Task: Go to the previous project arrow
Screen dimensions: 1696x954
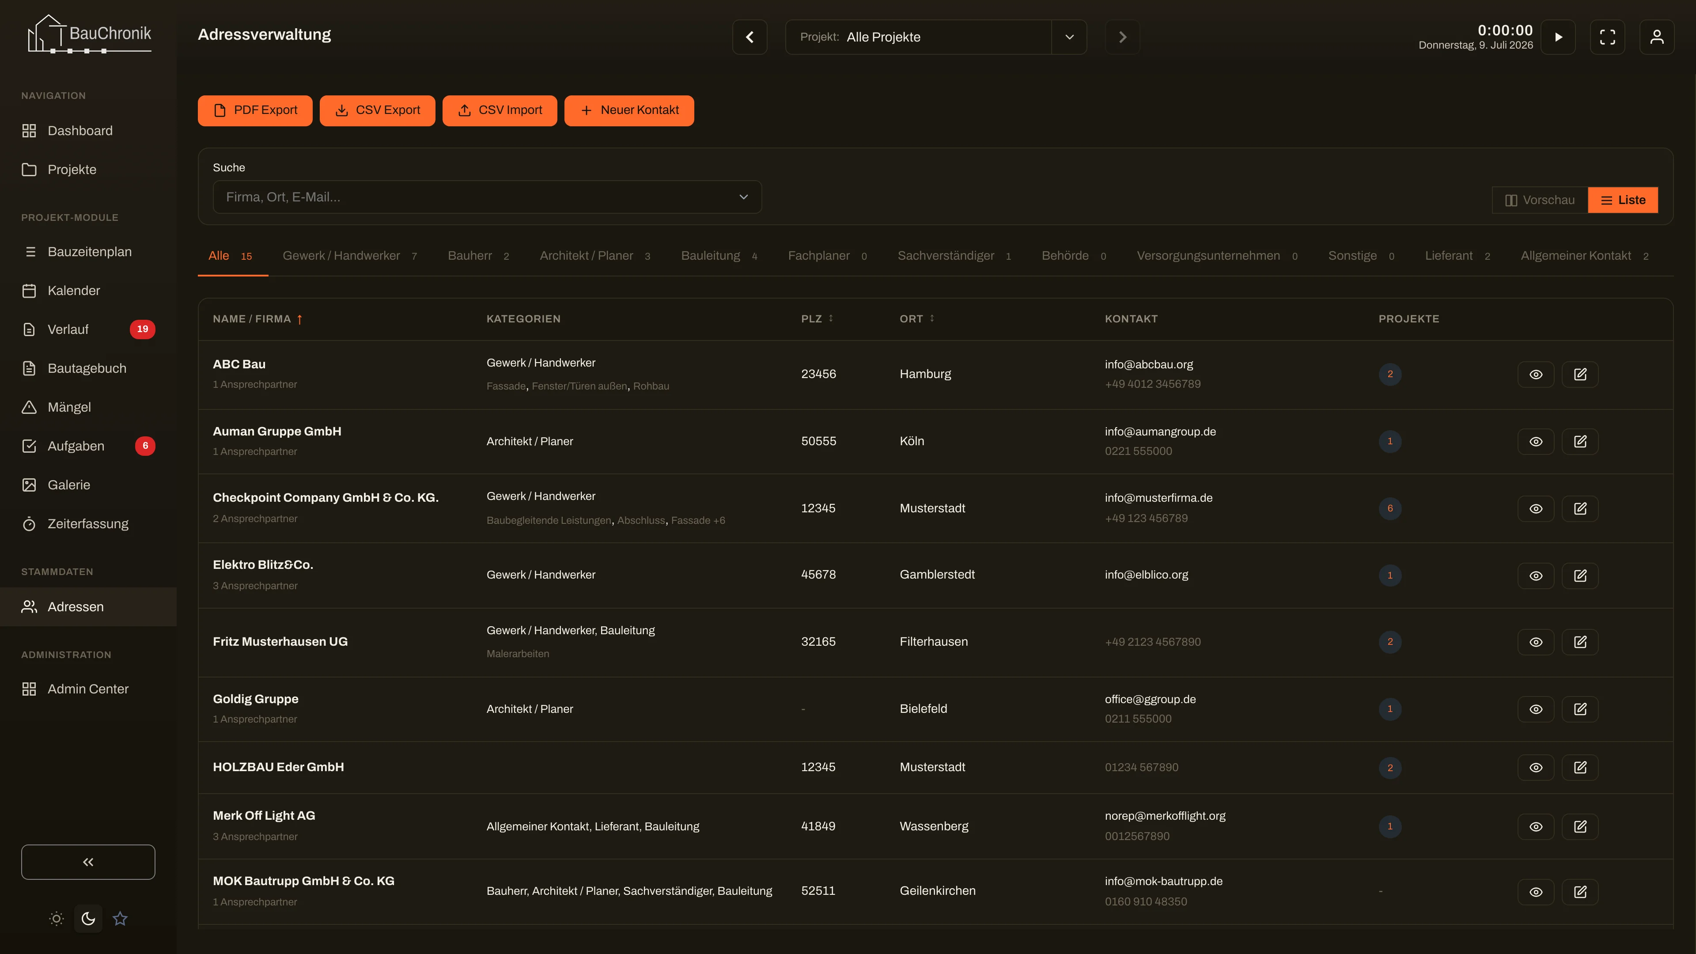Action: [750, 37]
